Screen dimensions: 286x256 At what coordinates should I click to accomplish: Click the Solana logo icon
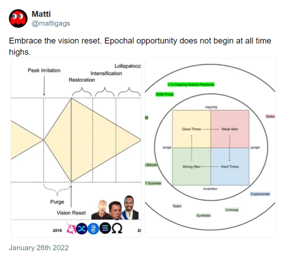click(105, 229)
